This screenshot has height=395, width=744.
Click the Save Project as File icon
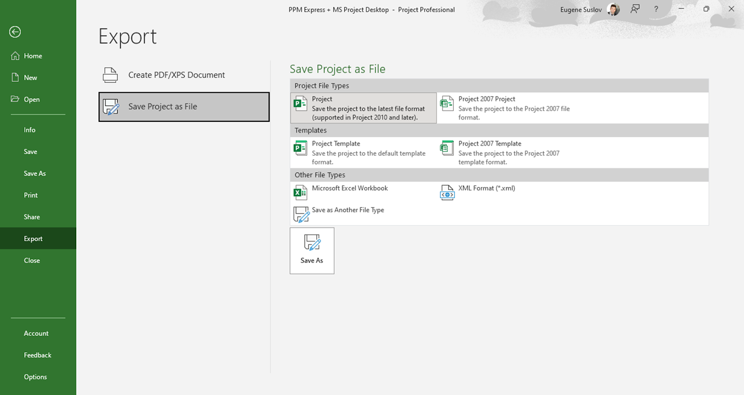click(111, 107)
